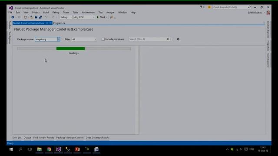Screen dimensions: 278x156
Task: Expand the Package source dropdown
Action: point(59,39)
